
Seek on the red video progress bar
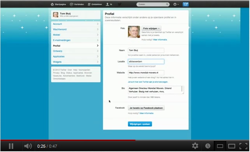(x=68, y=140)
